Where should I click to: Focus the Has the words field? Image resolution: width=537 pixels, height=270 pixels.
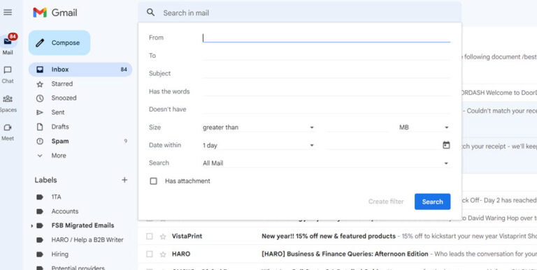coord(327,91)
